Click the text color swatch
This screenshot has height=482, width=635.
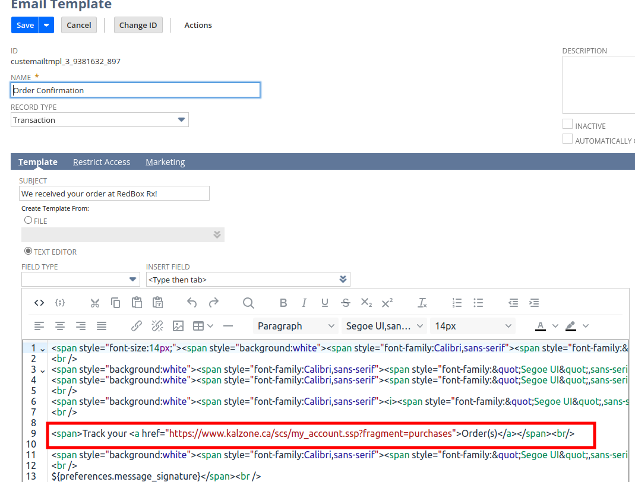click(541, 326)
